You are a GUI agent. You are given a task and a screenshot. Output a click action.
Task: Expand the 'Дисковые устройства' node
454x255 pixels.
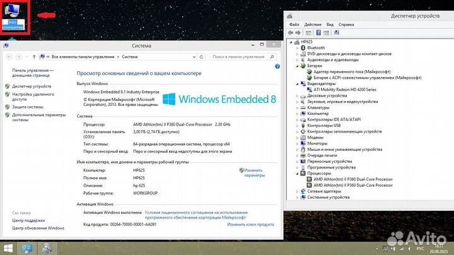[298, 96]
